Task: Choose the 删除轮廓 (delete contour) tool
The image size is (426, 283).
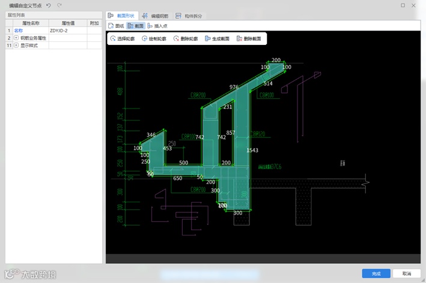Action: [x=186, y=38]
